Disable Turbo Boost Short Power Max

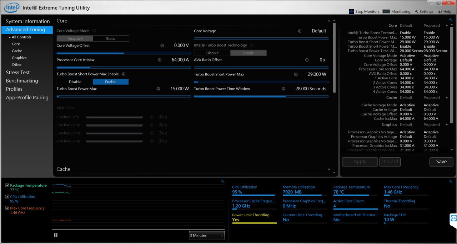click(75, 82)
